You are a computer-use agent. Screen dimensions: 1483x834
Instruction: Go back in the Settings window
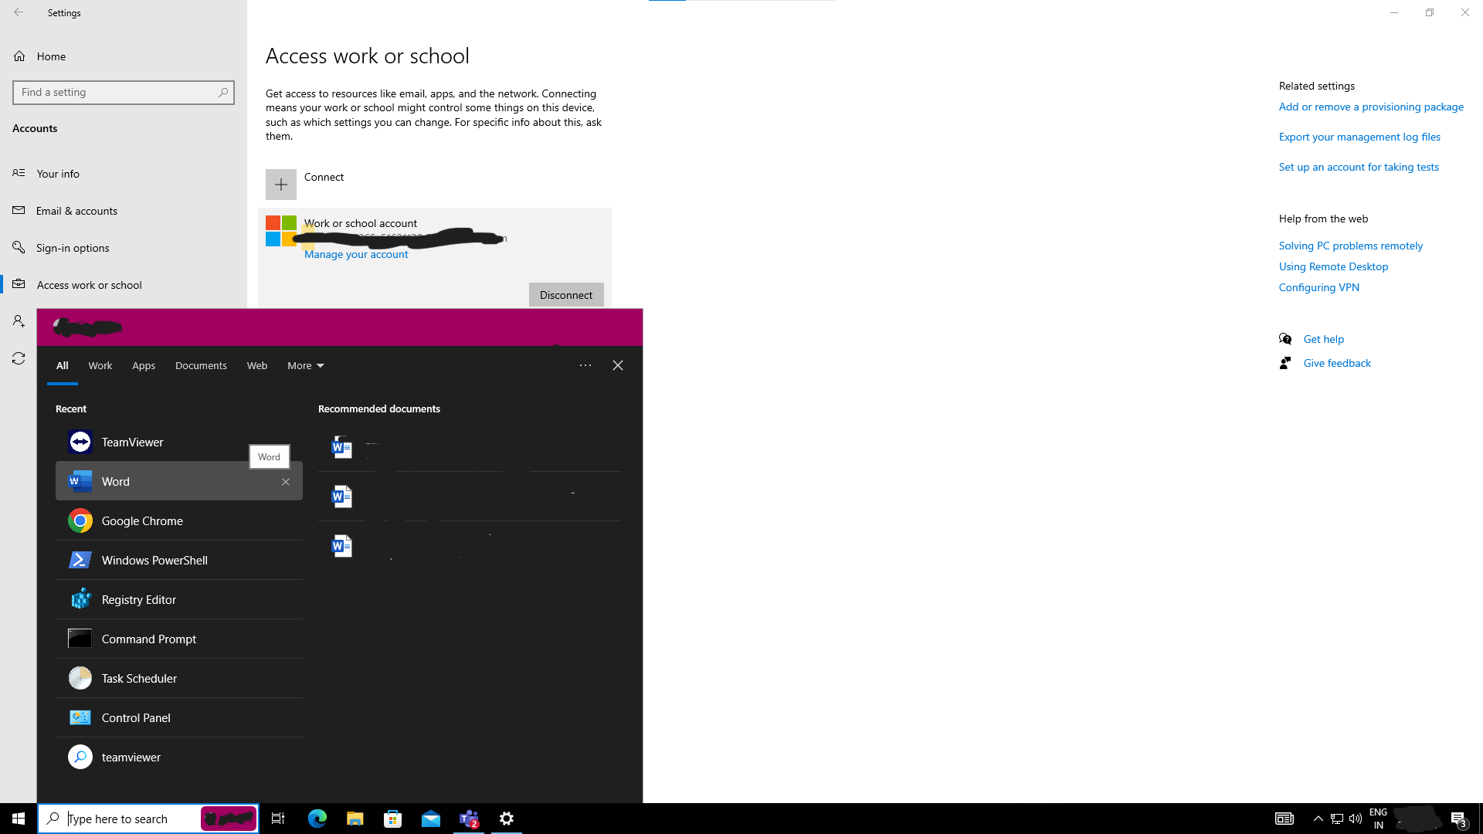(19, 12)
